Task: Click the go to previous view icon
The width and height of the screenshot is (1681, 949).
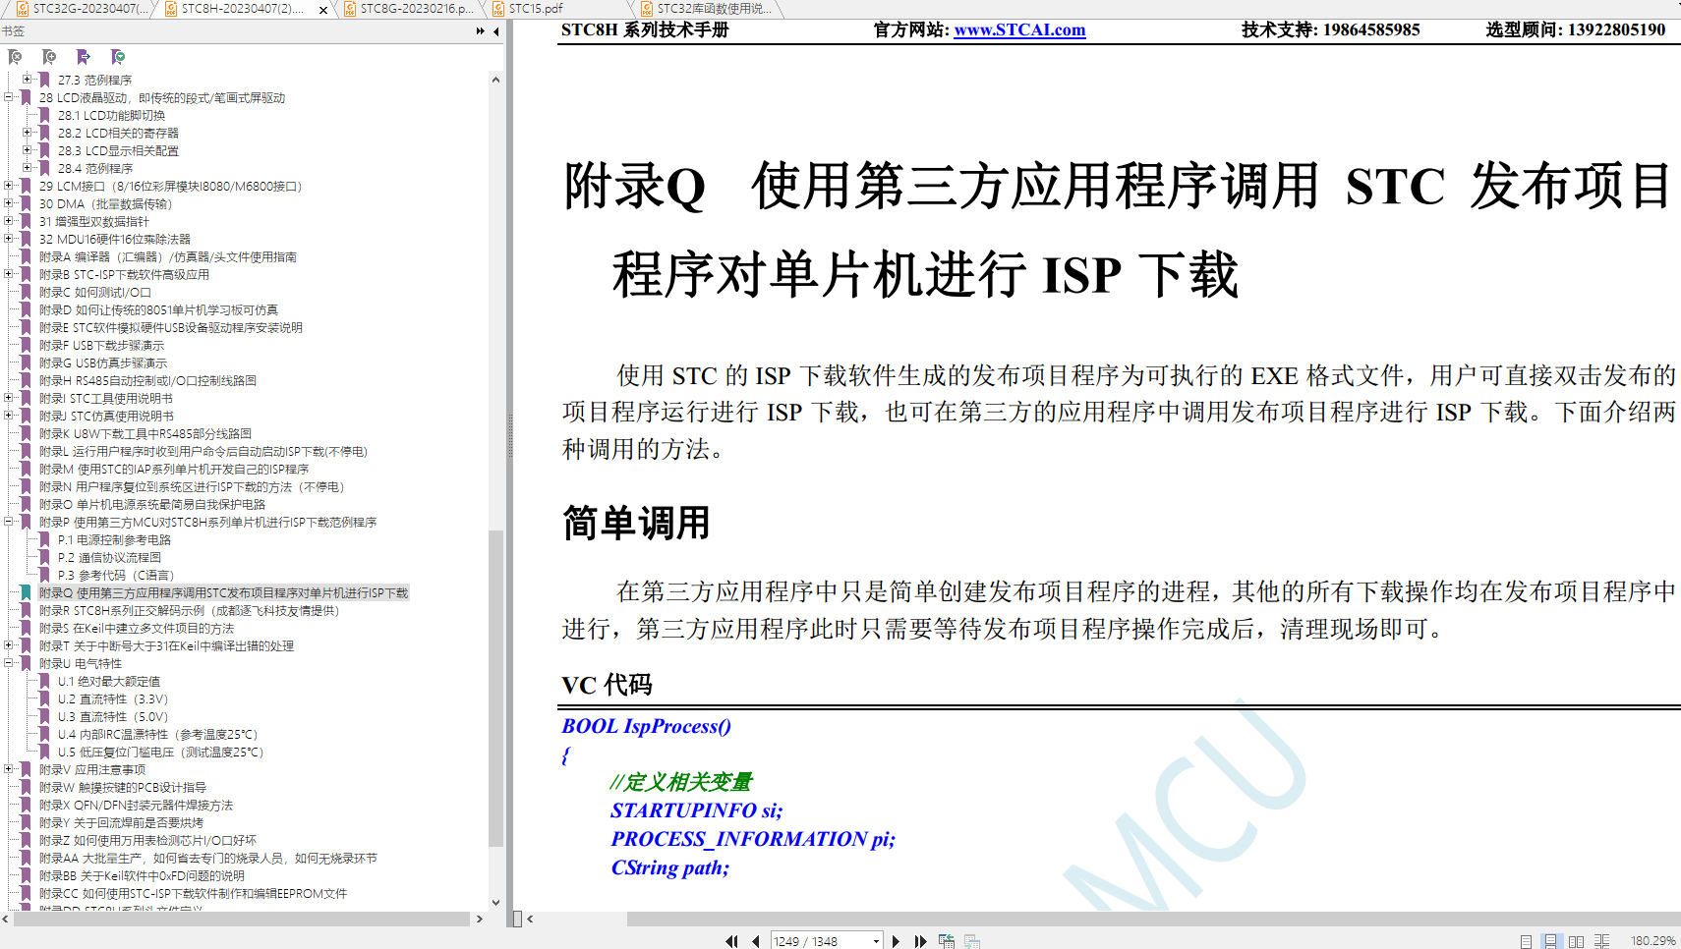Action: [x=947, y=941]
